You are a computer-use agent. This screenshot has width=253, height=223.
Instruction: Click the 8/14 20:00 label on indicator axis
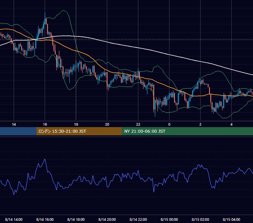[107, 219]
